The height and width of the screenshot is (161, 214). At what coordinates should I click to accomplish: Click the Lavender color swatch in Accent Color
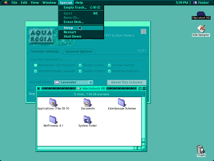point(57,82)
